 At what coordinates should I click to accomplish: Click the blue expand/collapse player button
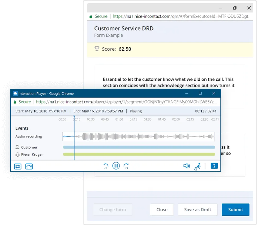pyautogui.click(x=214, y=166)
